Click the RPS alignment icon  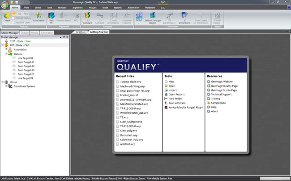(76, 16)
